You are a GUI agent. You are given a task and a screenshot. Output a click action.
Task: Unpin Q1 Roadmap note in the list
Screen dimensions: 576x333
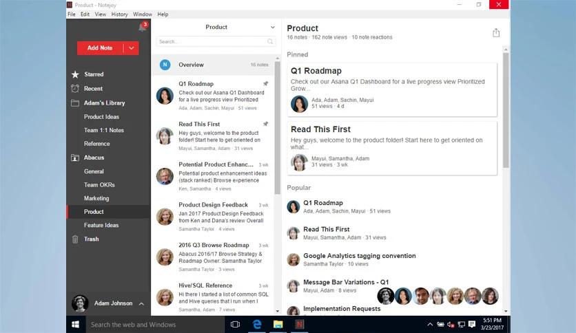pyautogui.click(x=266, y=84)
